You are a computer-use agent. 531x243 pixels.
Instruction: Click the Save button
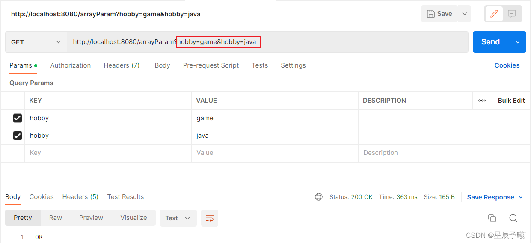439,14
